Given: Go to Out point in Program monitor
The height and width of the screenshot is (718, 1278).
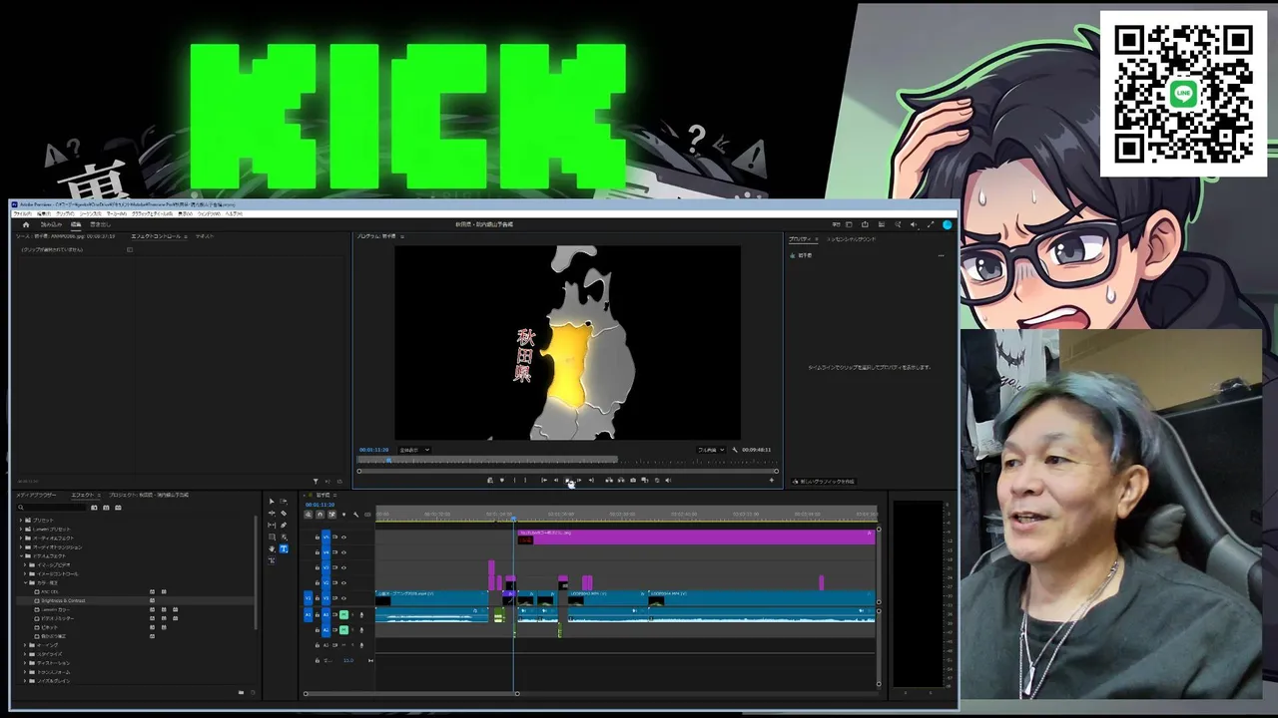Looking at the screenshot, I should (592, 480).
